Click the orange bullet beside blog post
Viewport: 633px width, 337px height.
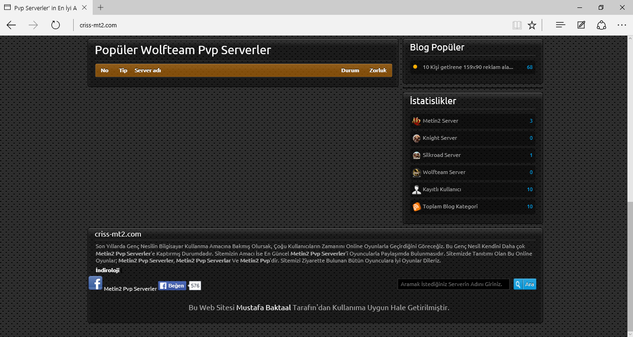click(x=415, y=67)
